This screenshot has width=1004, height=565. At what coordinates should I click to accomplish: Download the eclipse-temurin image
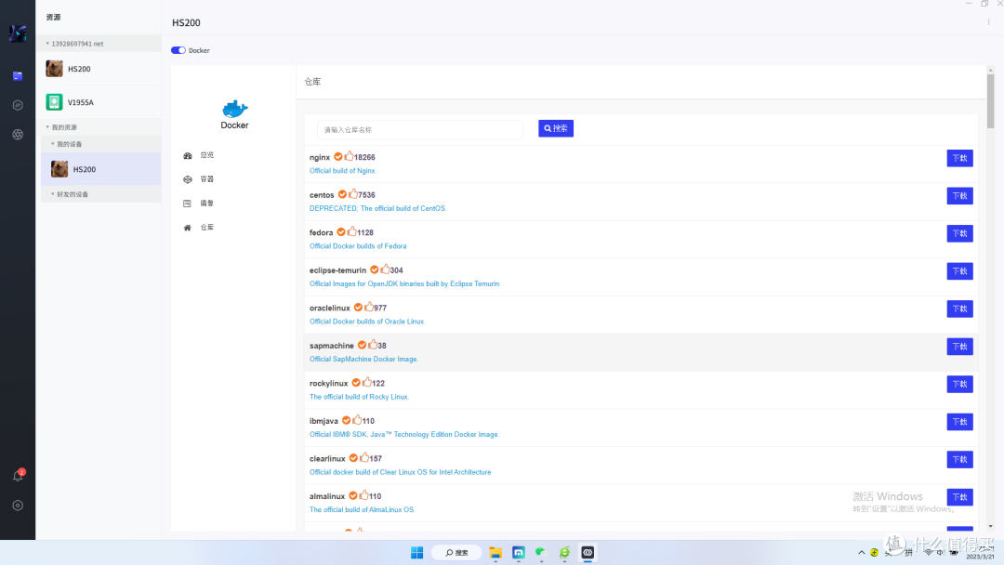point(959,271)
